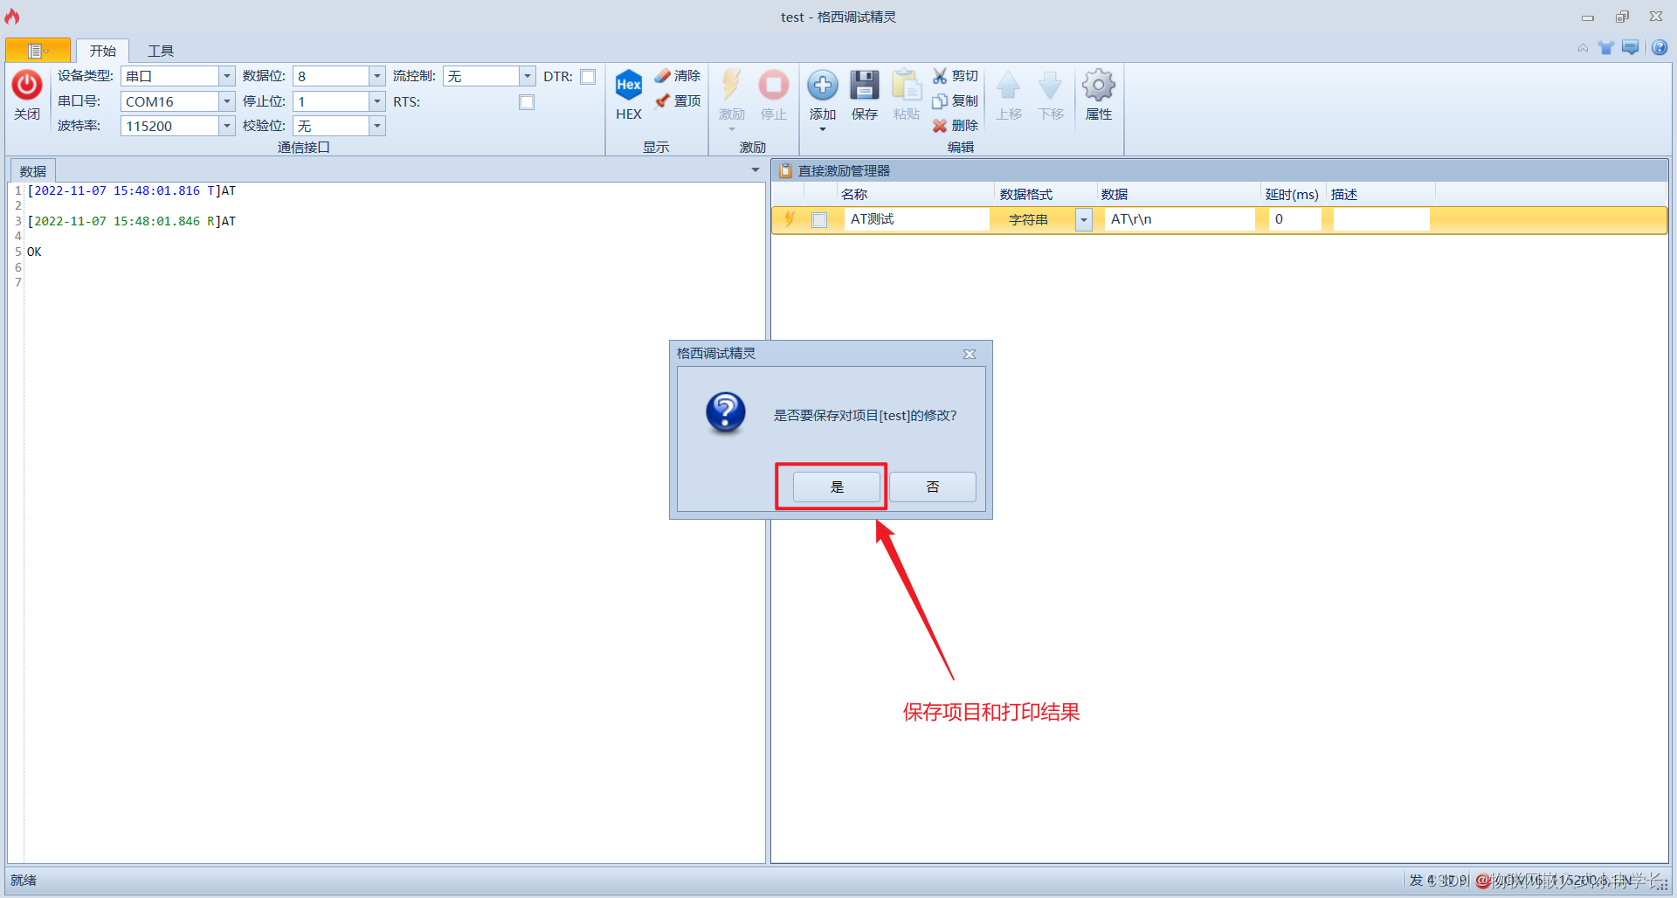Click the 上移 up arrow icon
Viewport: 1677px width, 898px height.
click(x=1008, y=86)
